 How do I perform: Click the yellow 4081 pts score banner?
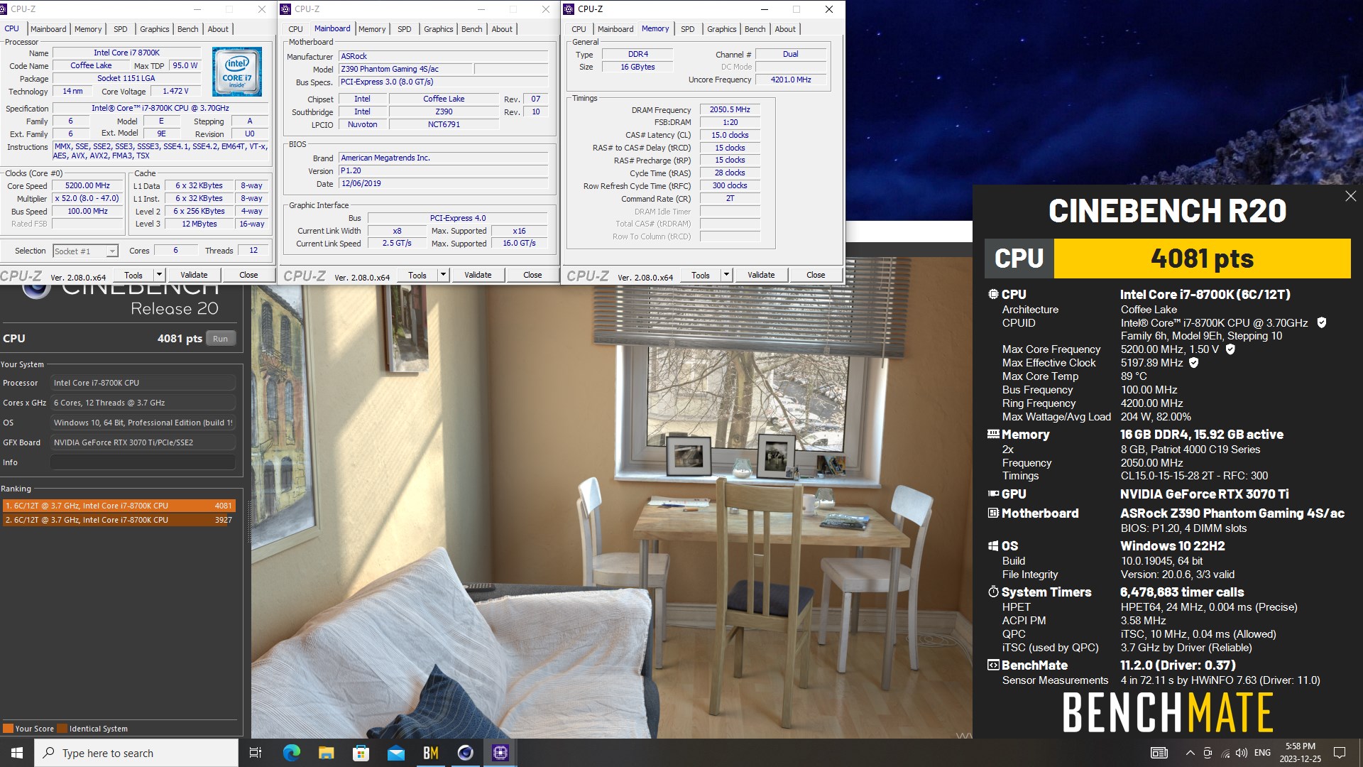(1202, 259)
